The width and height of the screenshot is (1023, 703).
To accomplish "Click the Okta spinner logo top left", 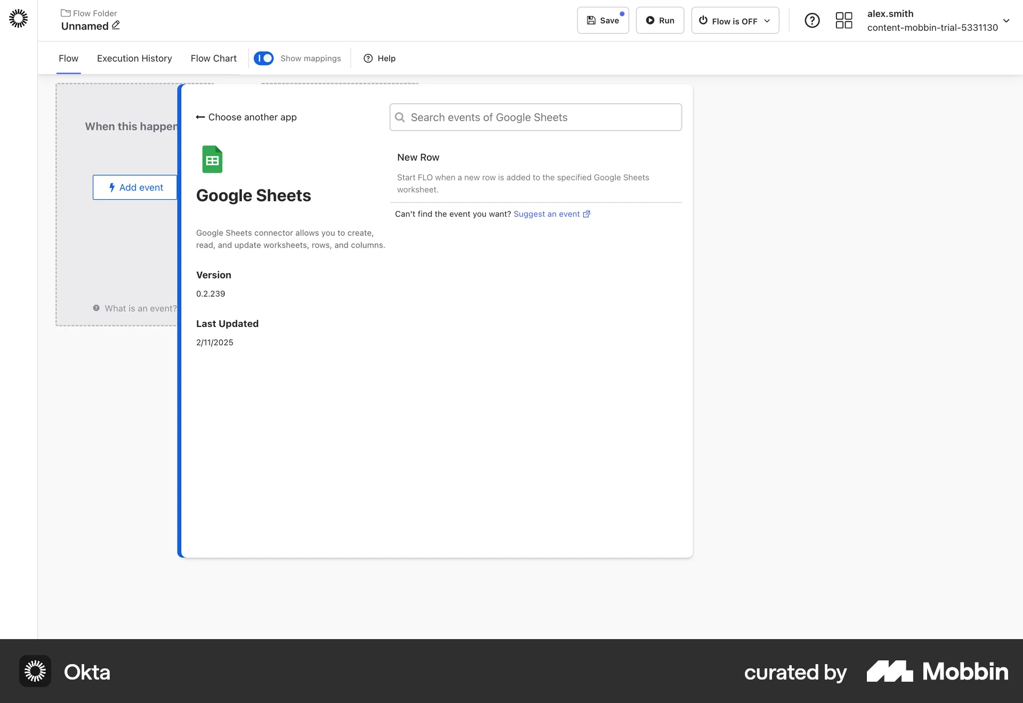I will click(x=18, y=19).
